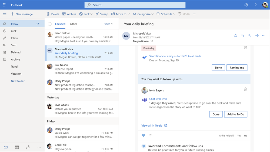Open more message actions ellipsis
This screenshot has width=270, height=152.
pos(264,35)
